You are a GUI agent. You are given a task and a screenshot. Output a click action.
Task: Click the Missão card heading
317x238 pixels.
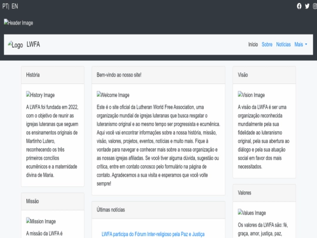coord(32,201)
